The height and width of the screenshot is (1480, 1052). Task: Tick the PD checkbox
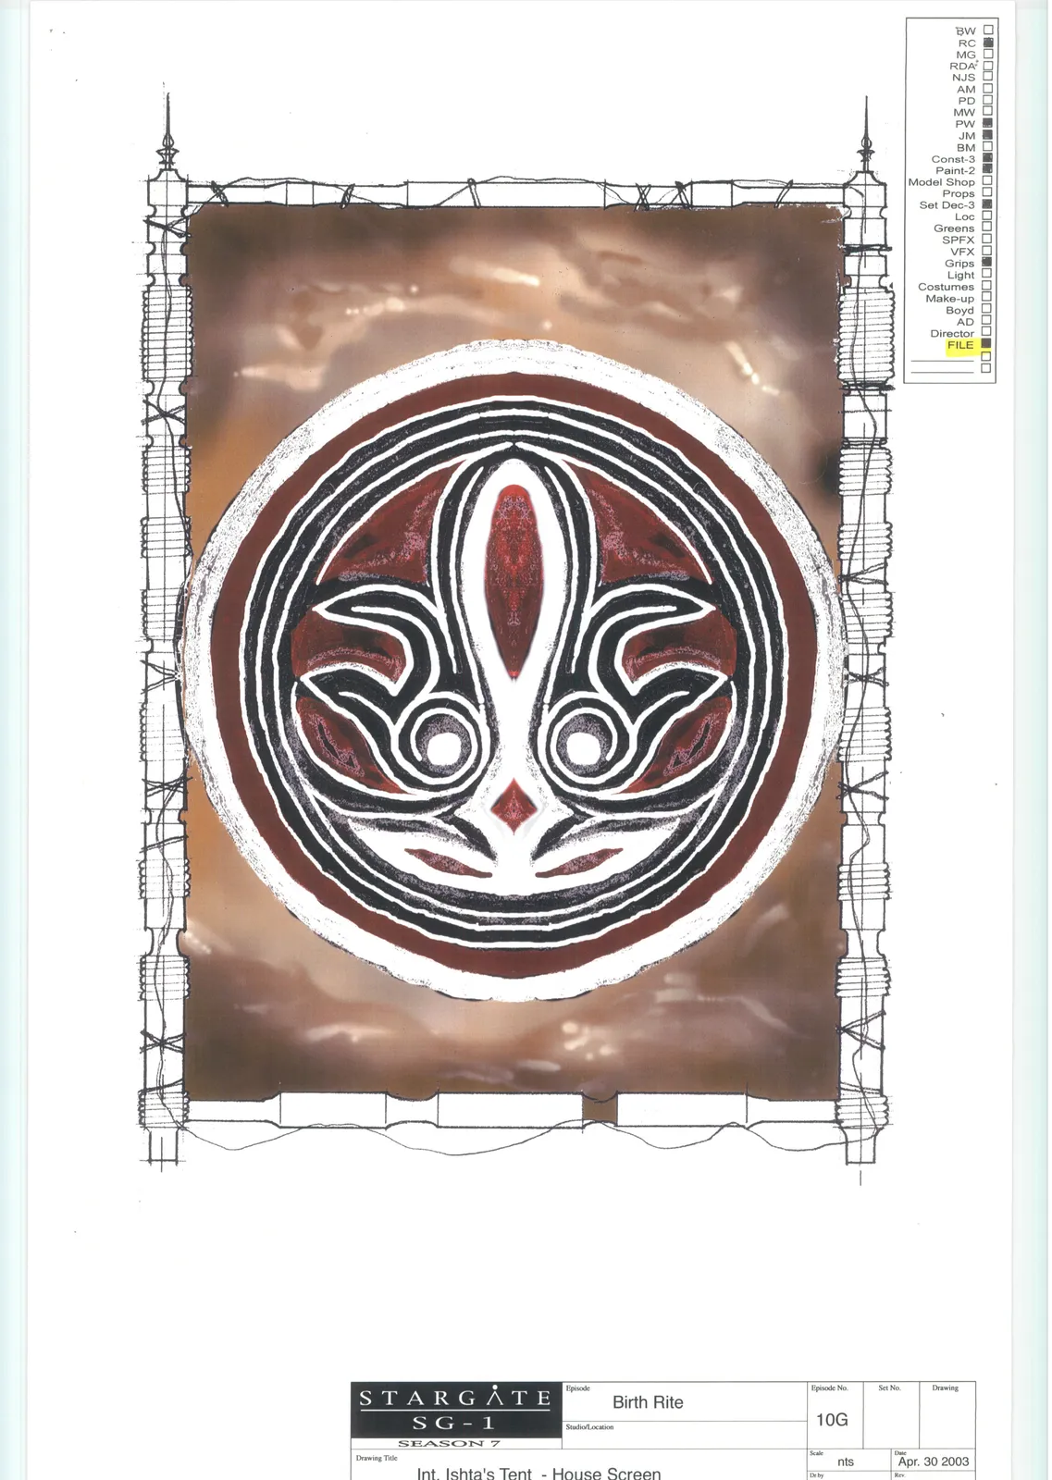tap(988, 100)
